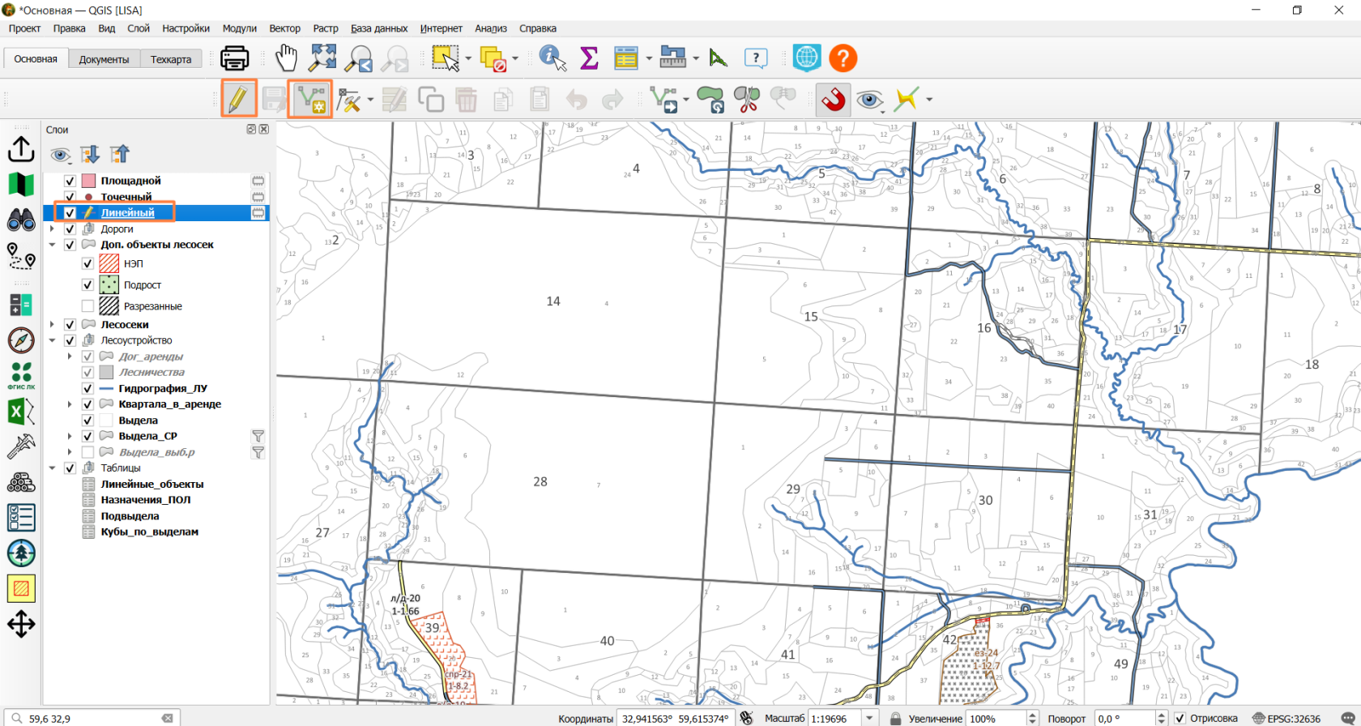Image resolution: width=1361 pixels, height=726 pixels.
Task: Open the Вектор menu
Action: (x=284, y=28)
